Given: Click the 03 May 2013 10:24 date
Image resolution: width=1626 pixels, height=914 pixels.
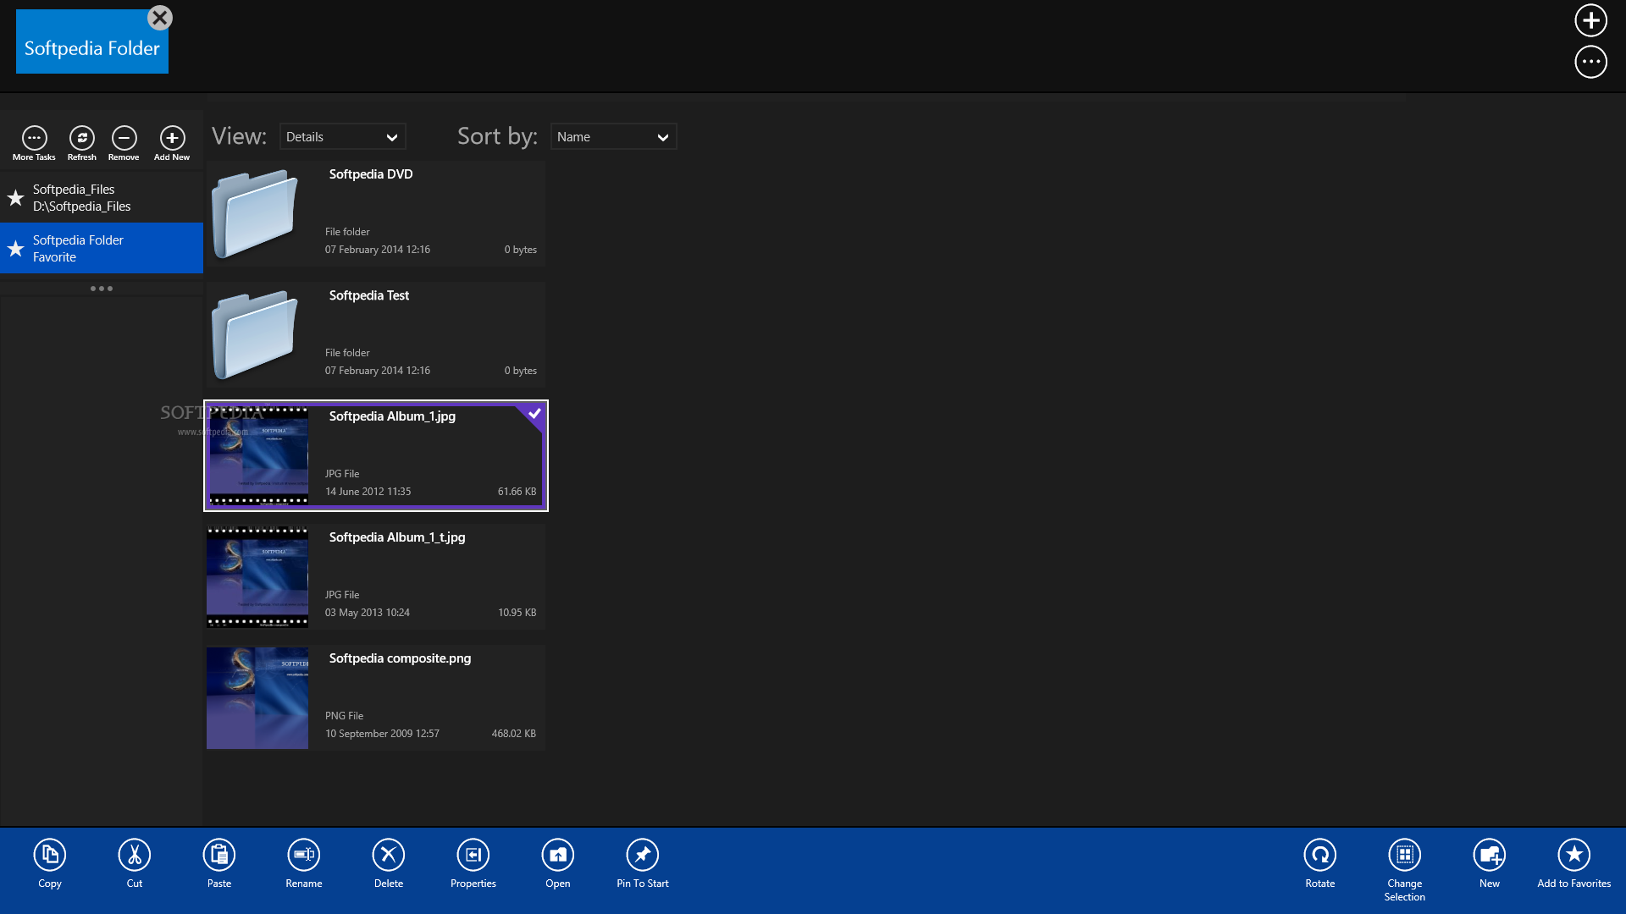Looking at the screenshot, I should pyautogui.click(x=368, y=613).
